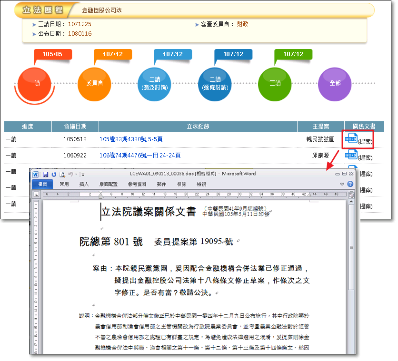Click the purple 全部 circle
Viewport: 398px width, 361px height.
335,84
